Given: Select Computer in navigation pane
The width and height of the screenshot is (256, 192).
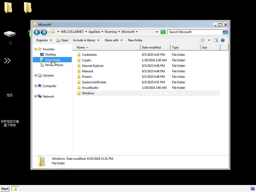Looking at the screenshot, I should tap(49, 86).
